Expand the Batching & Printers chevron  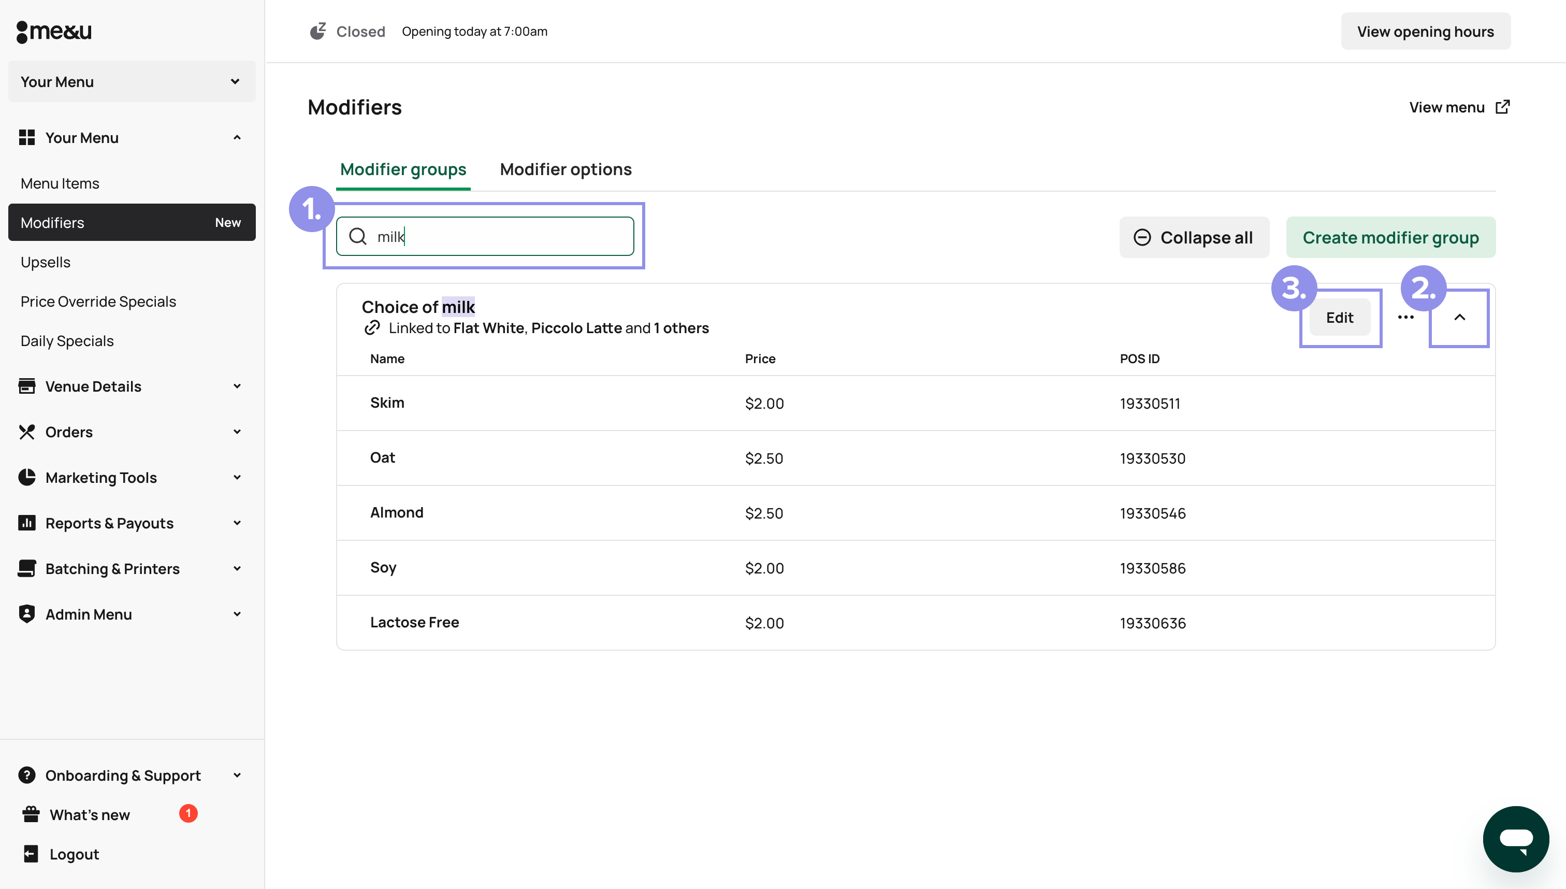pos(237,568)
